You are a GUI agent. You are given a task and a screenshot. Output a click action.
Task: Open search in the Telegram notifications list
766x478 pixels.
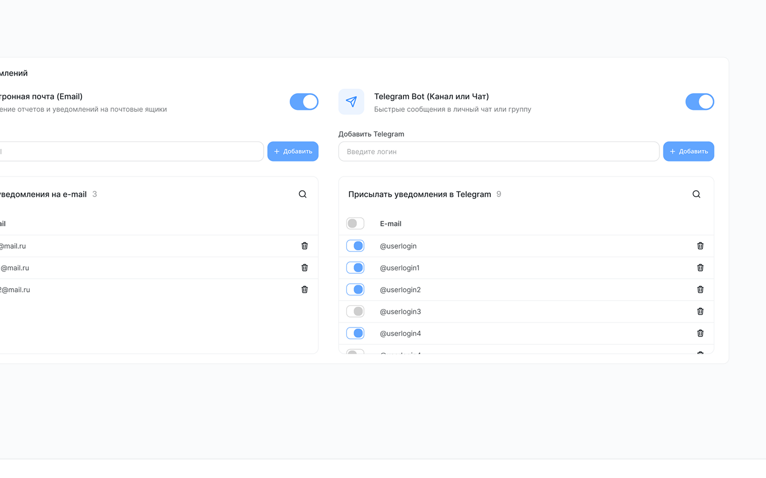pyautogui.click(x=696, y=194)
